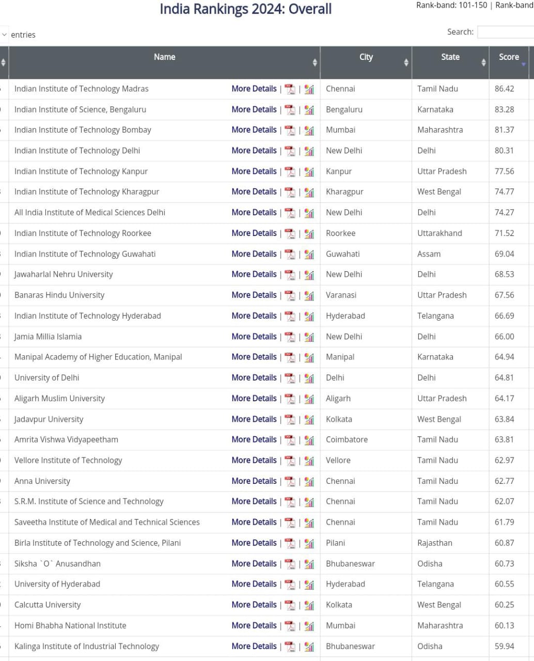534x661 pixels.
Task: Select the 'Kharagpur' city cell
Action: pos(344,192)
